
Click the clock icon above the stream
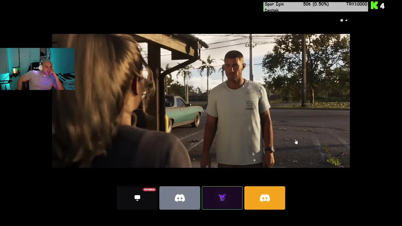click(x=342, y=20)
